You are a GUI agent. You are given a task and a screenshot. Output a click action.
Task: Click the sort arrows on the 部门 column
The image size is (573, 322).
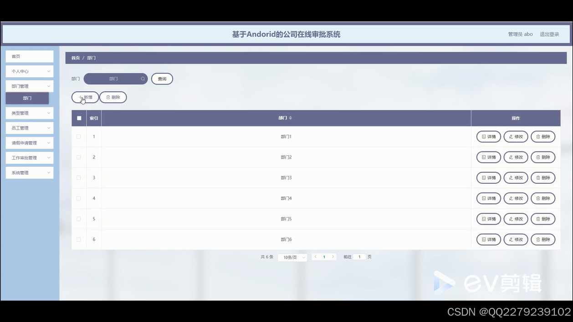pos(290,117)
